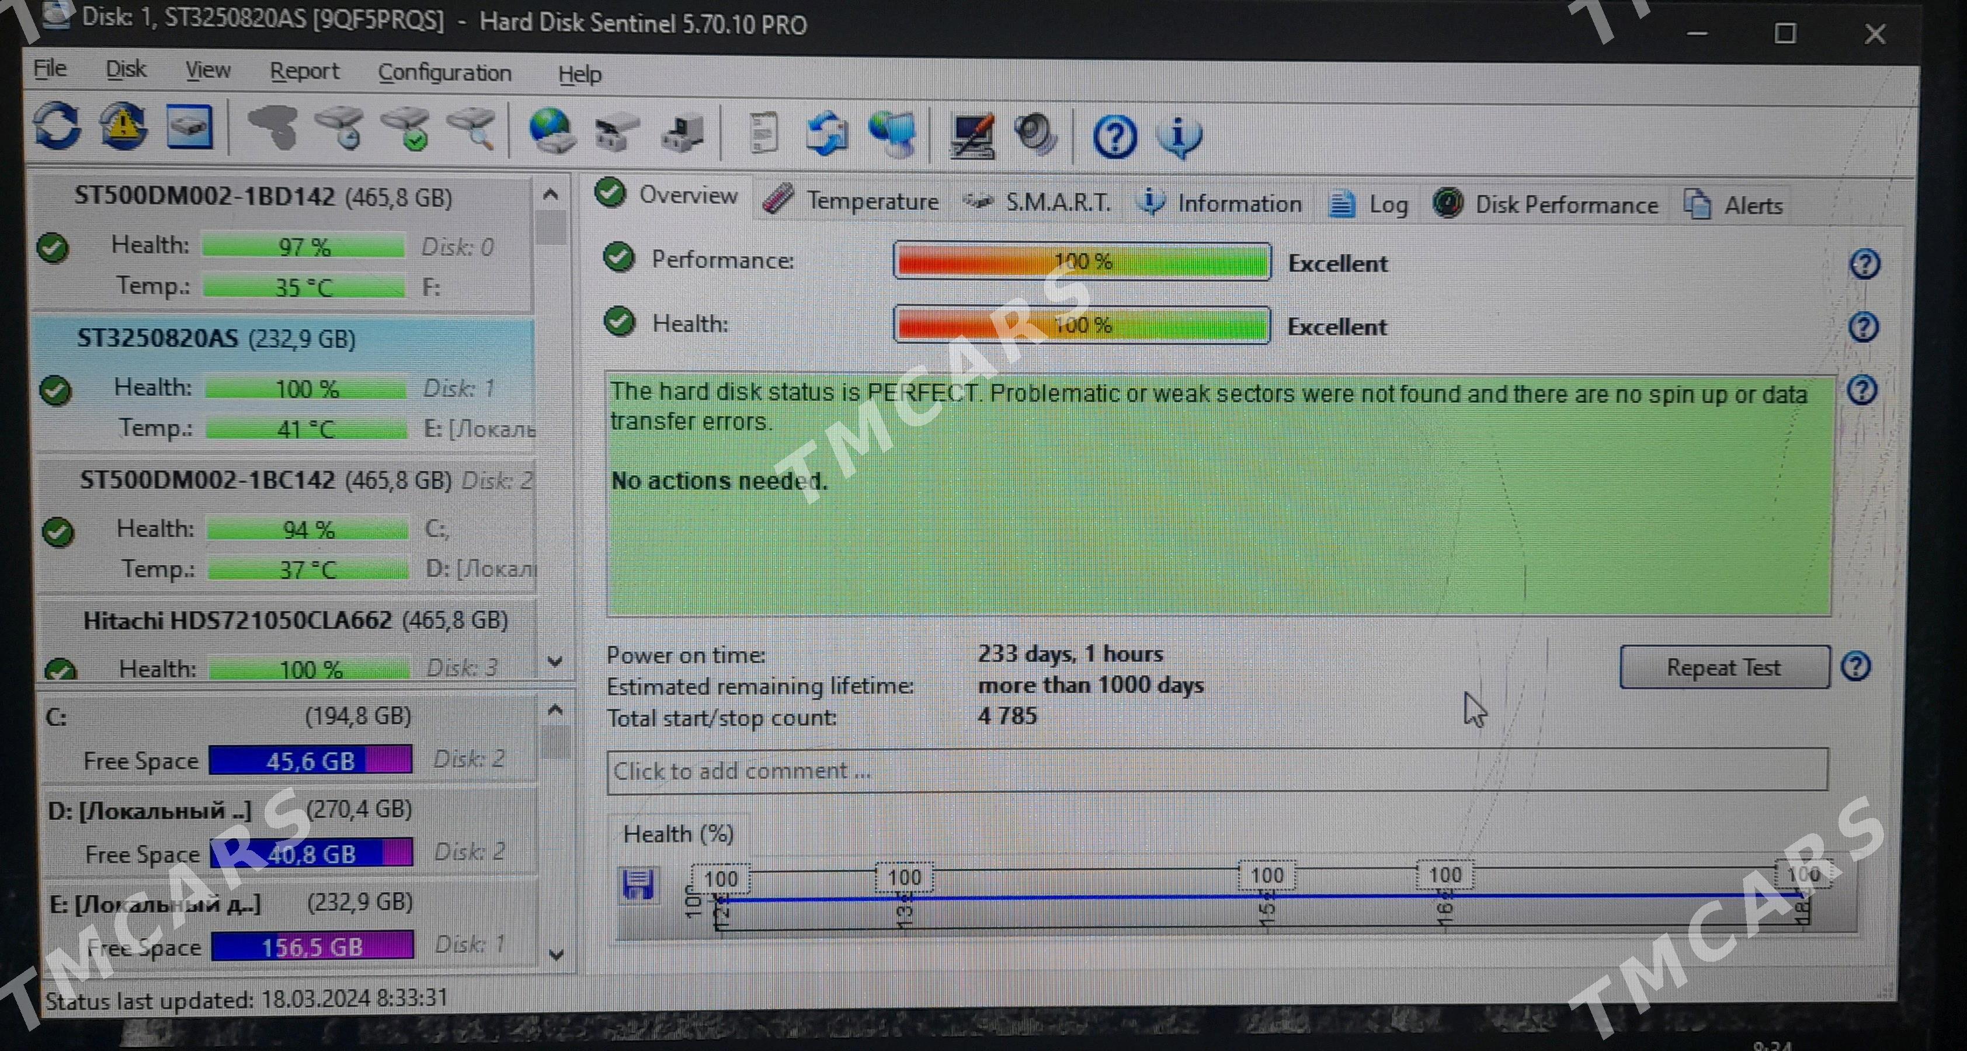Click the '233 days, 1 hours' value
Viewport: 1967px width, 1051px height.
click(1071, 653)
